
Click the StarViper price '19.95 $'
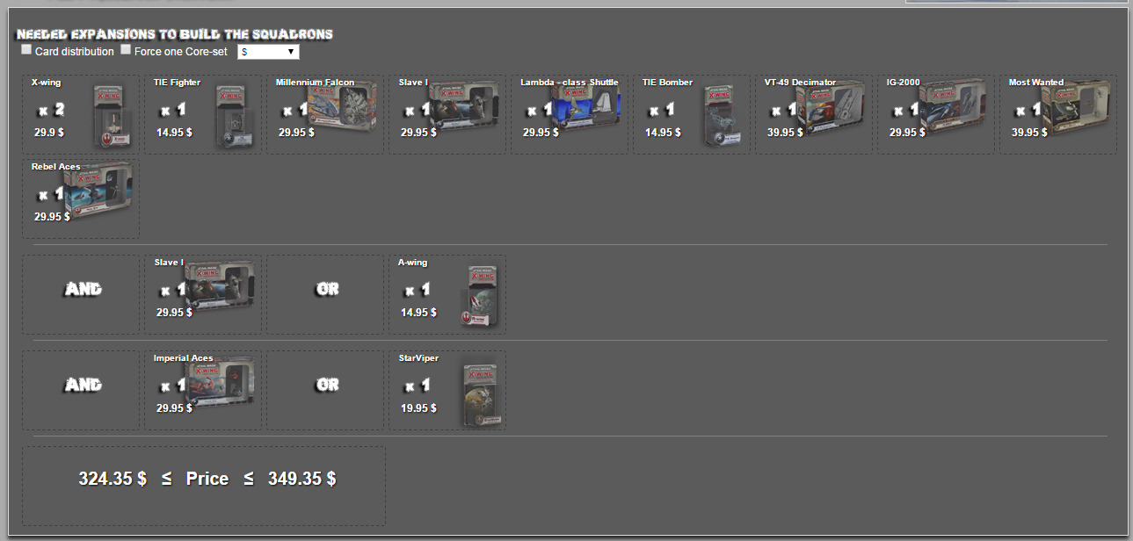418,408
